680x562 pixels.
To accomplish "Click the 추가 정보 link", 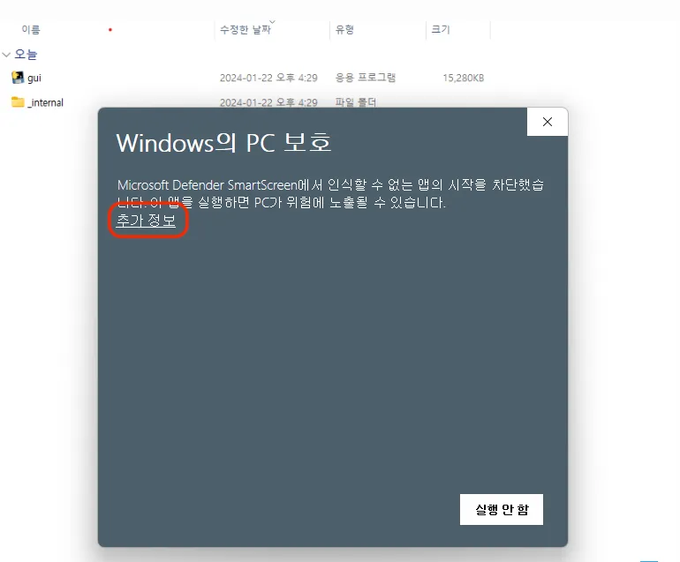I will pyautogui.click(x=146, y=220).
